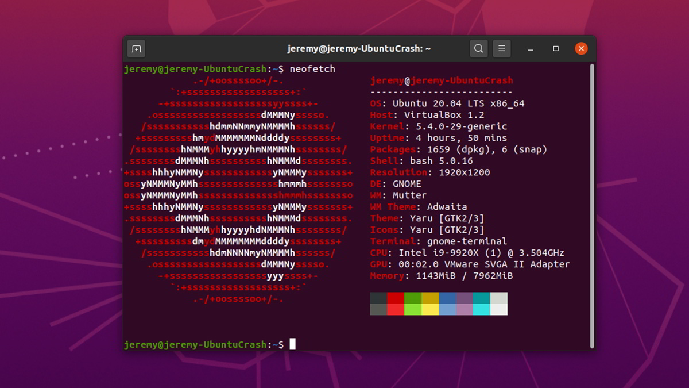Click the blinking cursor at the prompt
Viewport: 689px width, 388px height.
point(294,344)
